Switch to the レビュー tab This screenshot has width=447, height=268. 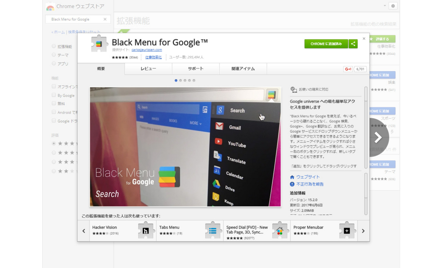[148, 69]
